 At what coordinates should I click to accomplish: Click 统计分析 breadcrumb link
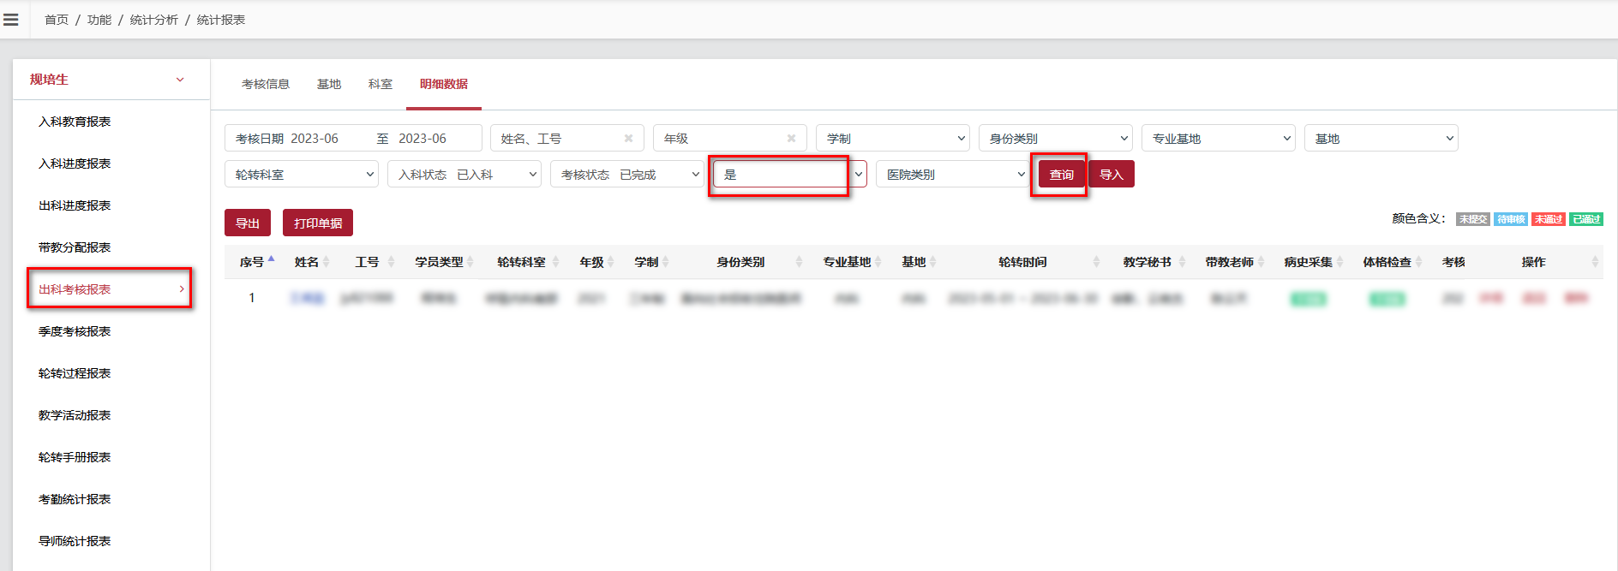(154, 20)
